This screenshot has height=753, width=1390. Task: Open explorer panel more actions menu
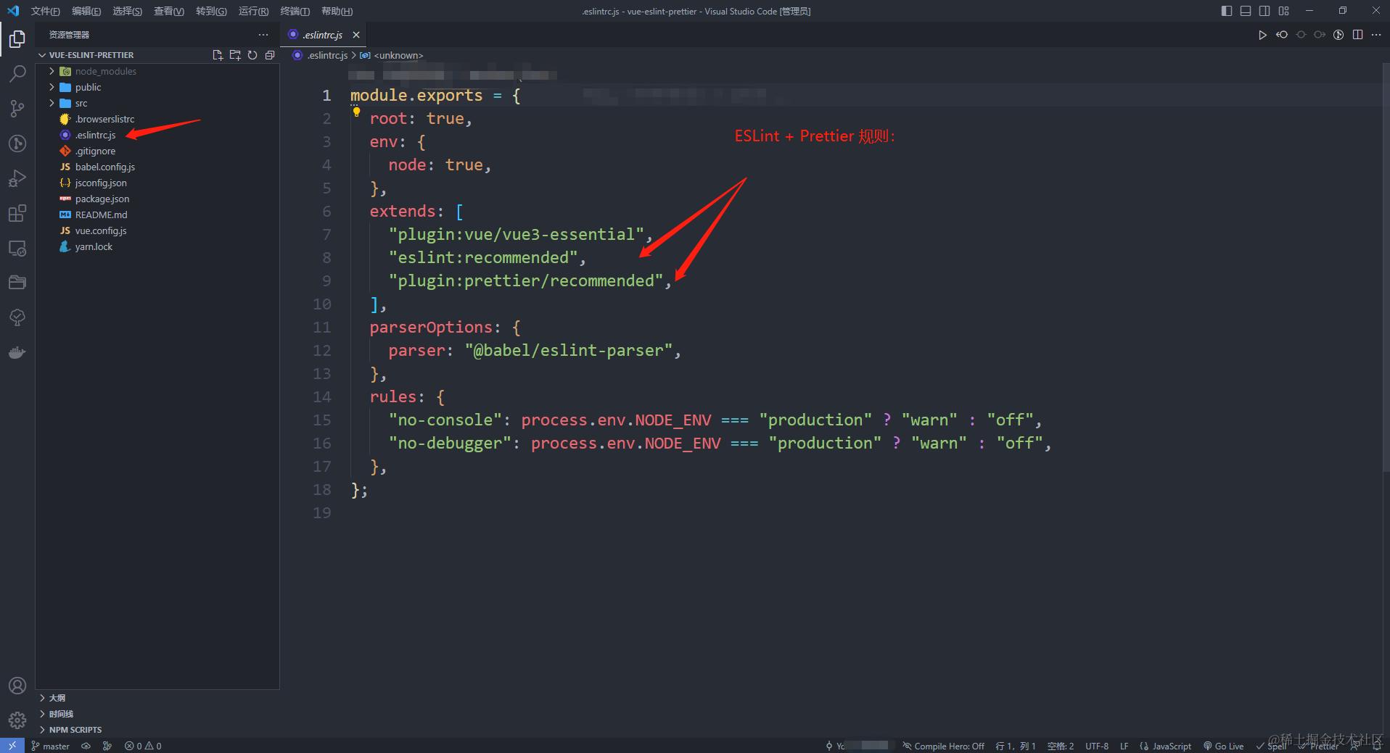(x=263, y=35)
